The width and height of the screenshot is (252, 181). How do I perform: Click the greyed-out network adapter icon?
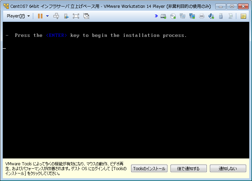(182, 16)
